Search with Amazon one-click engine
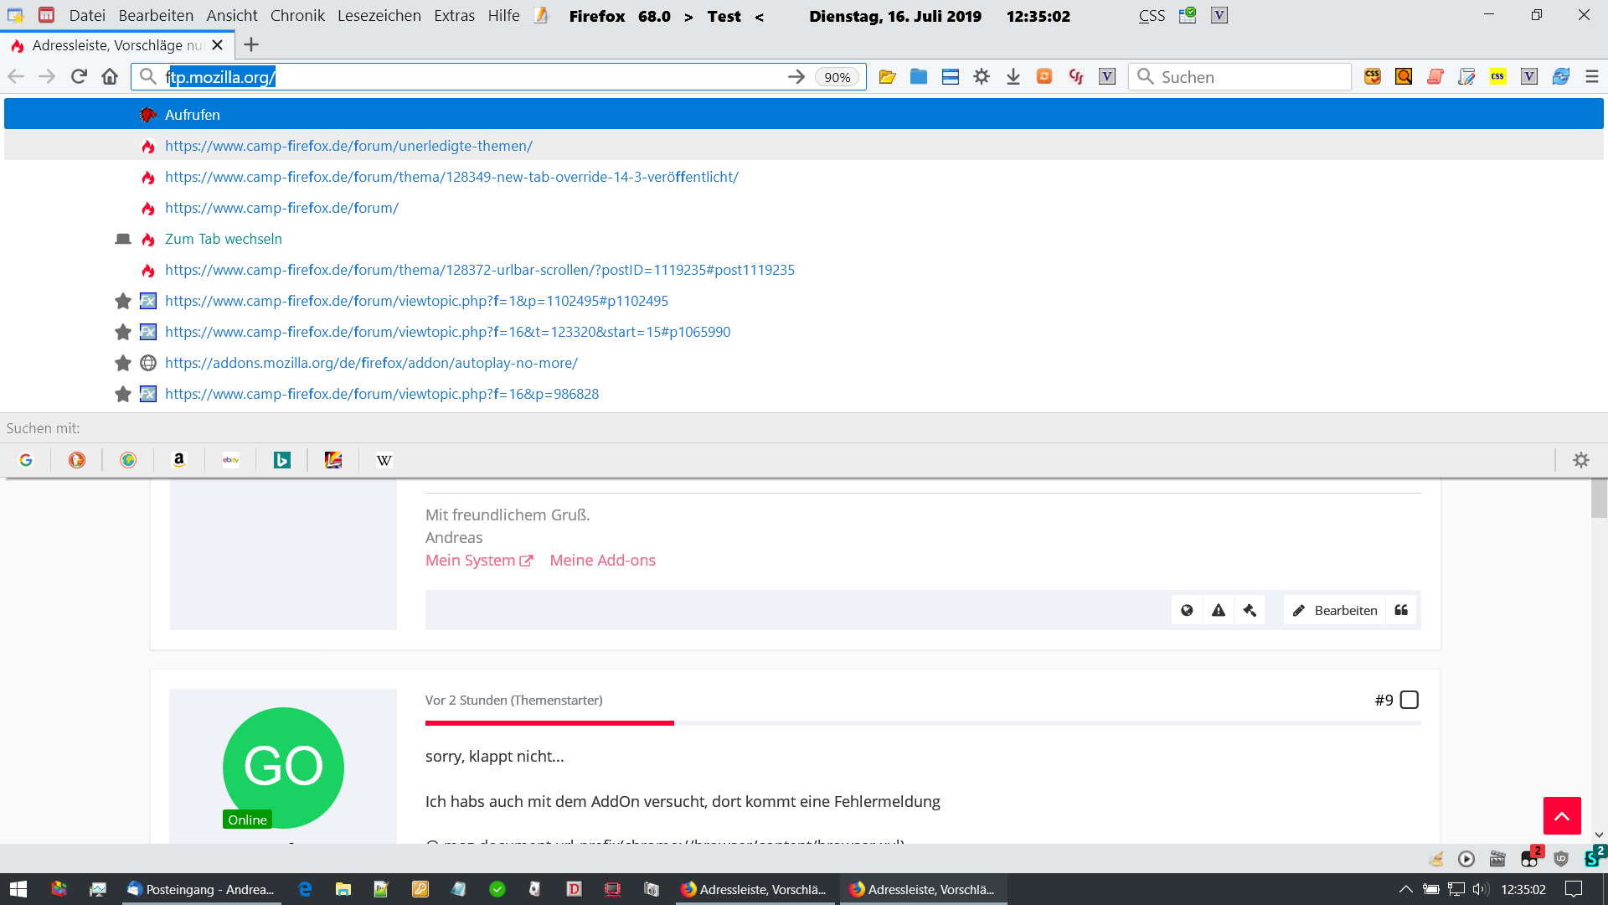The width and height of the screenshot is (1608, 905). coord(179,460)
